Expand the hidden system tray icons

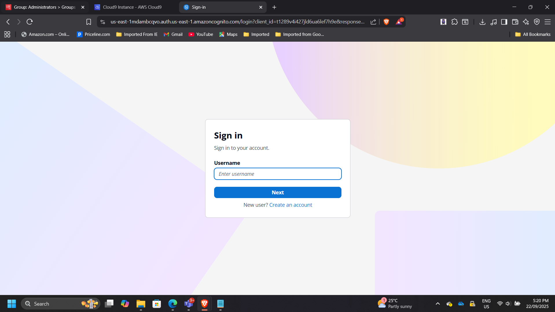click(438, 304)
